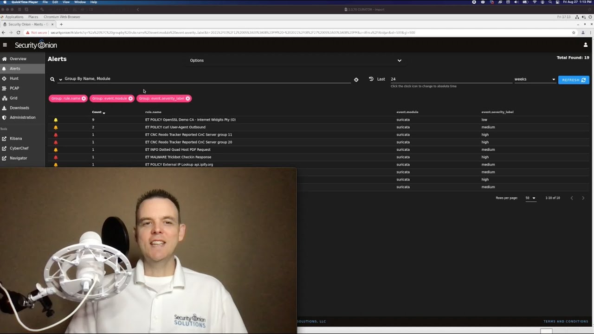Open the Rows per page dropdown

tap(530, 198)
